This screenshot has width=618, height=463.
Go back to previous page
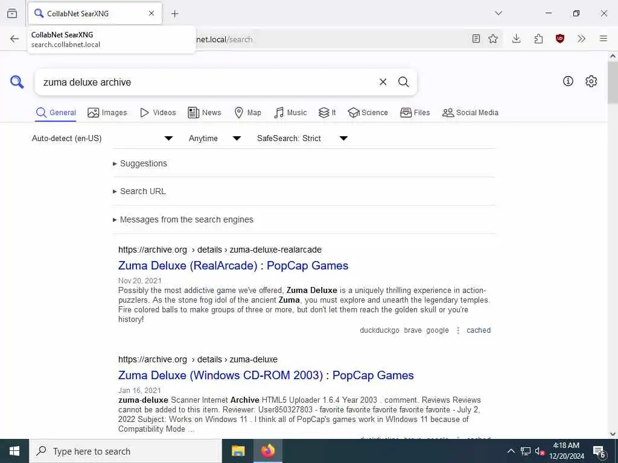[14, 39]
